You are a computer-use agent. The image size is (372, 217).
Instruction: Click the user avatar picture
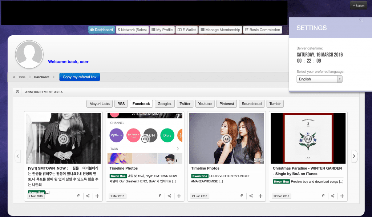point(29,54)
